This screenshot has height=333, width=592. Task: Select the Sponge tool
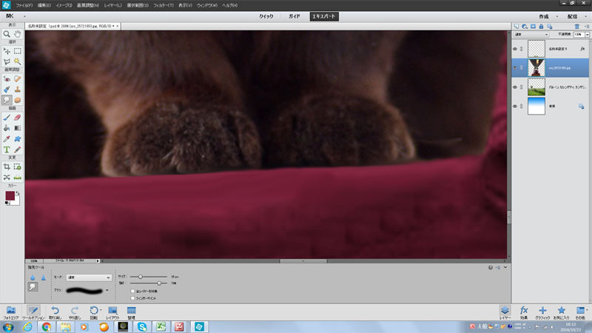pos(17,100)
